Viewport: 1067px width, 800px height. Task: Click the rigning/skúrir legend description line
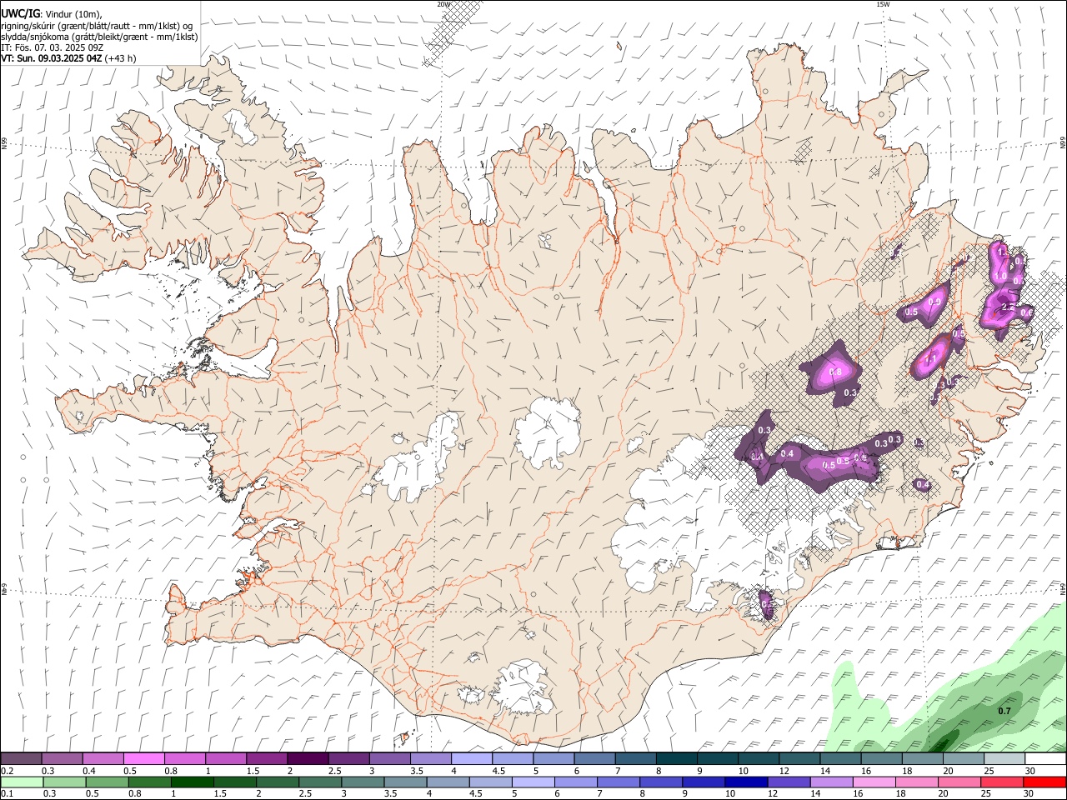click(x=97, y=25)
